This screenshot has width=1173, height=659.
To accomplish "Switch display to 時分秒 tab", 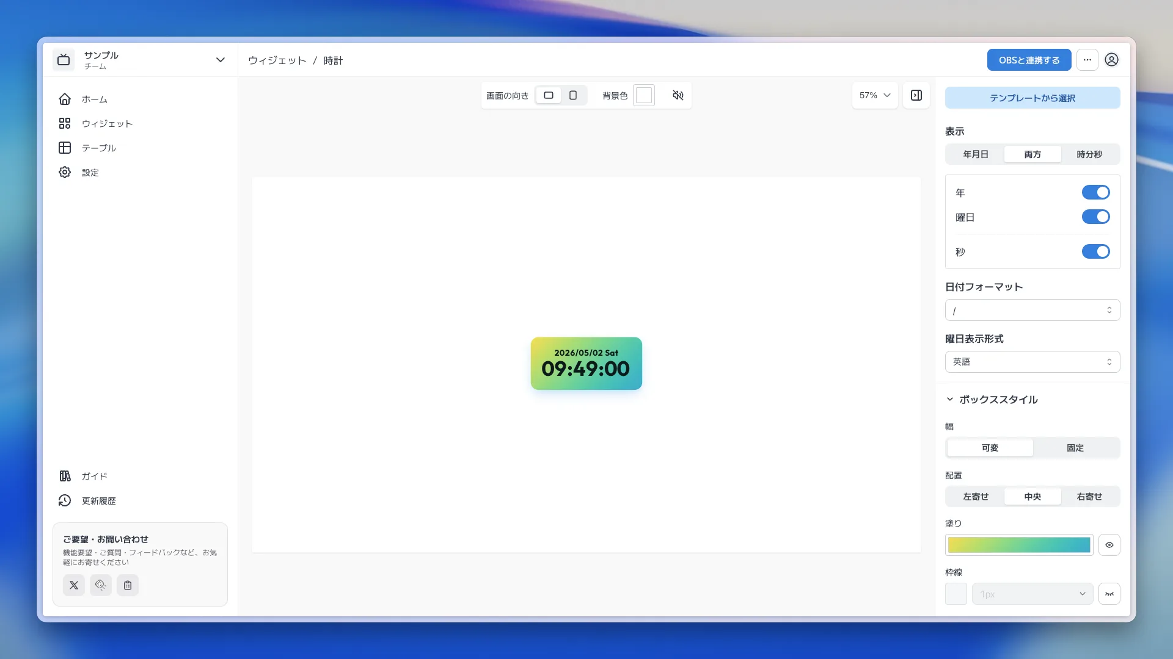I will (1089, 154).
